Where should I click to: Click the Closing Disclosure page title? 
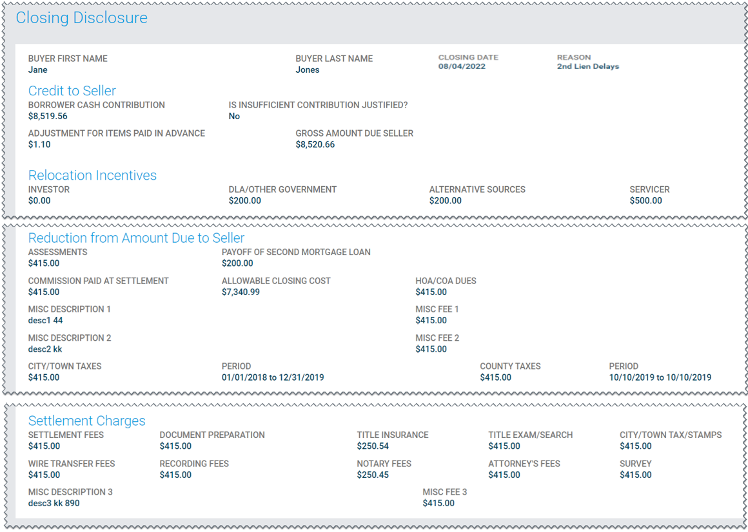point(81,18)
